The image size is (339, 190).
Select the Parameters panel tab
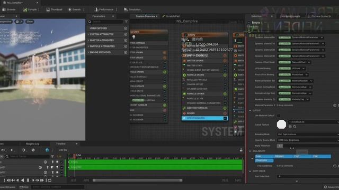(99, 16)
